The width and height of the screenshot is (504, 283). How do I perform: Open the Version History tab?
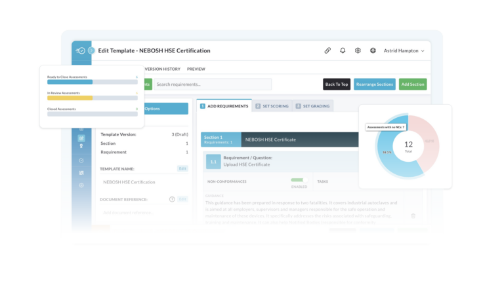tap(162, 69)
